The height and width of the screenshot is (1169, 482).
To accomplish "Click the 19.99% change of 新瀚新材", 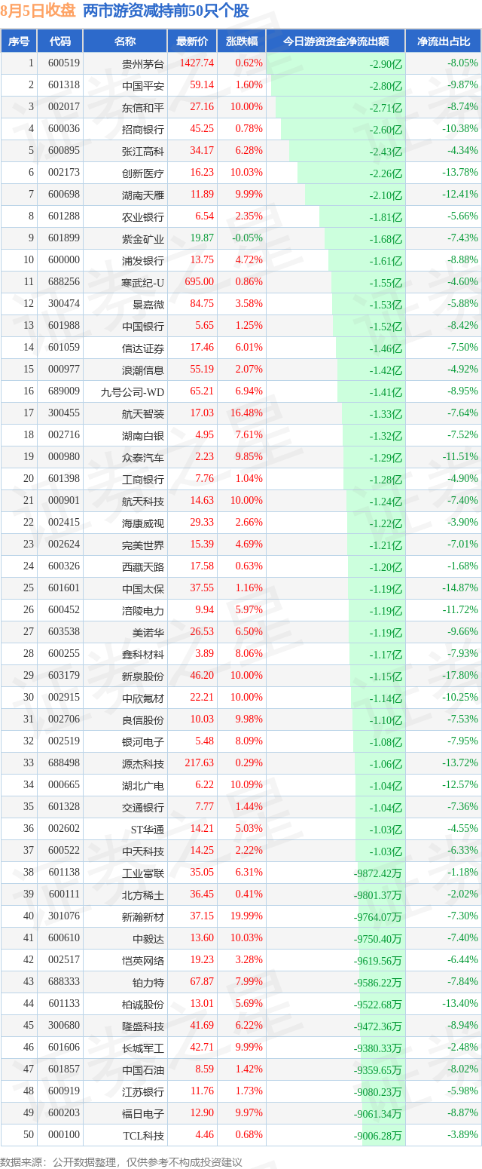I will click(x=247, y=916).
